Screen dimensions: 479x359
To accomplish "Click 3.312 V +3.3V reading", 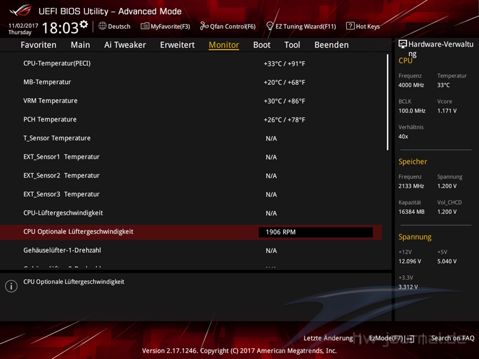I will point(408,287).
